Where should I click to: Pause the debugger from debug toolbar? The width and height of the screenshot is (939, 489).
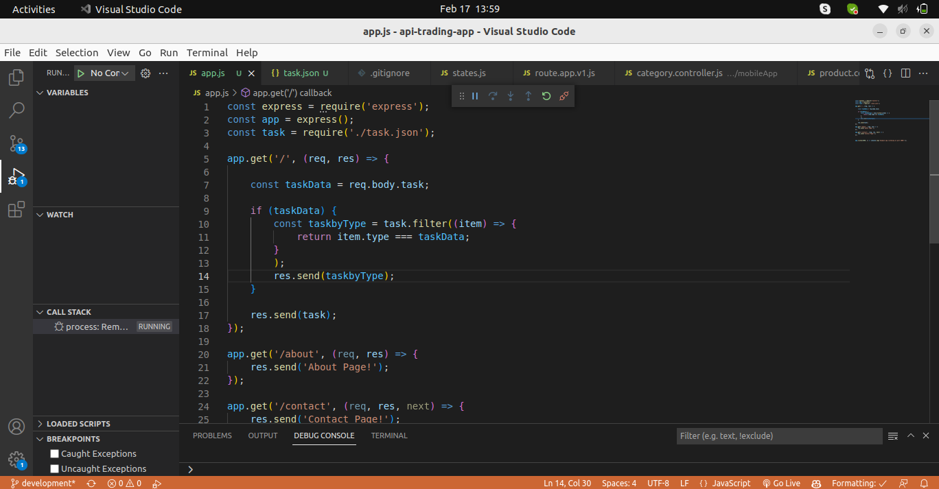[x=475, y=96]
